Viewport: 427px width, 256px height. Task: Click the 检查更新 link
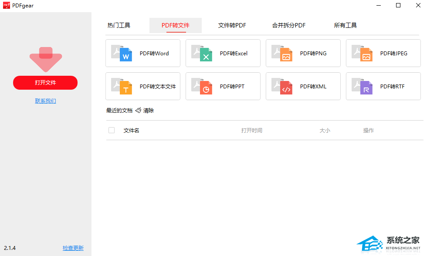pos(73,248)
